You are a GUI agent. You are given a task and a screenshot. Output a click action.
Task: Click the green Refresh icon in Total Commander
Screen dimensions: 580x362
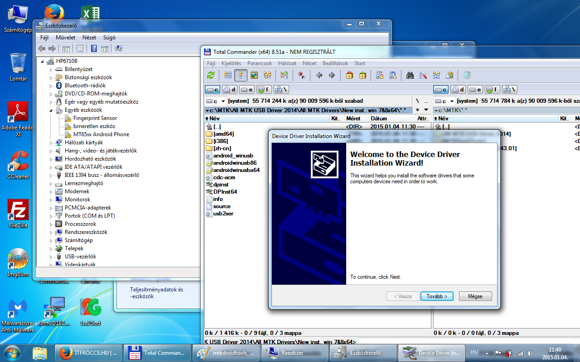pyautogui.click(x=211, y=76)
